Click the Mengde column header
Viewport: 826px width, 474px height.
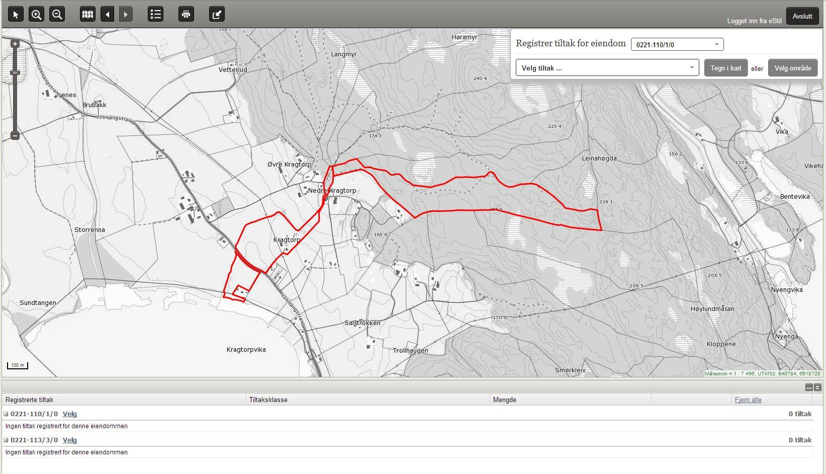(571, 400)
